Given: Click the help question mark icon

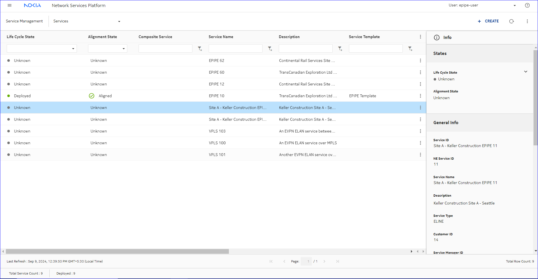Looking at the screenshot, I should pyautogui.click(x=527, y=5).
